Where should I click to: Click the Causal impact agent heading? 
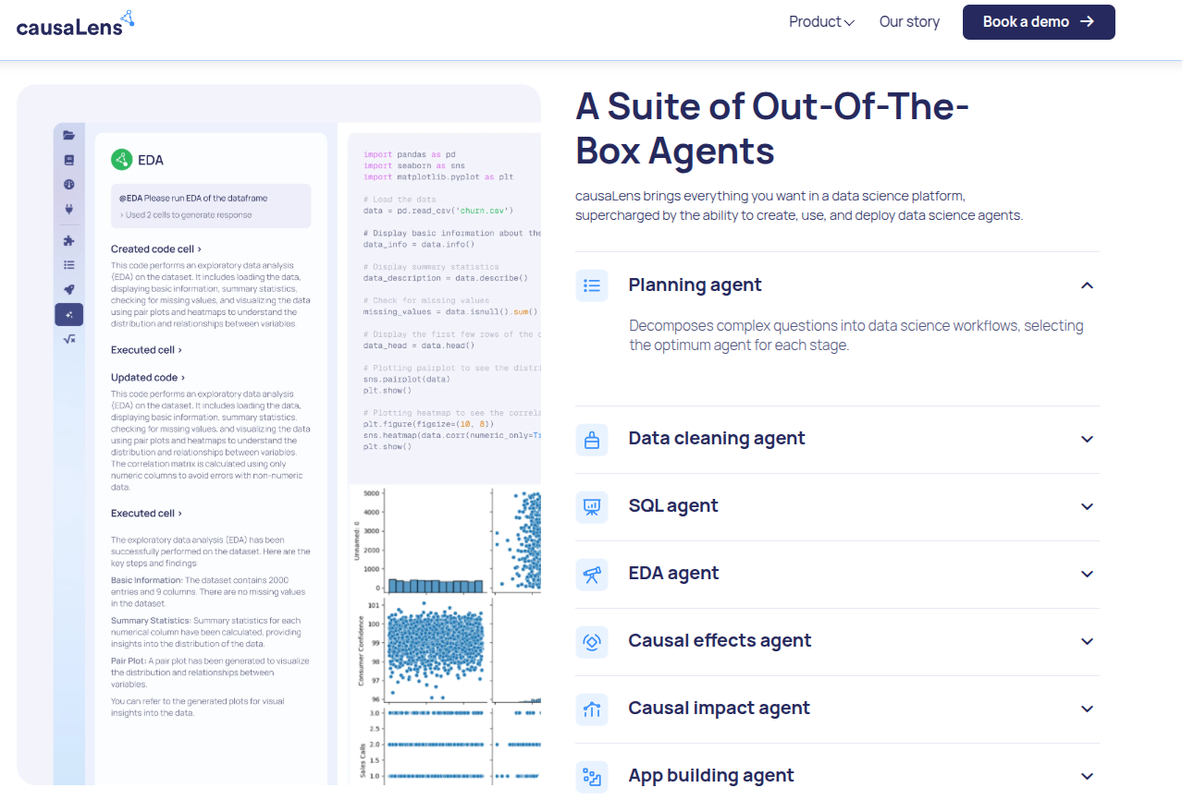pos(719,708)
